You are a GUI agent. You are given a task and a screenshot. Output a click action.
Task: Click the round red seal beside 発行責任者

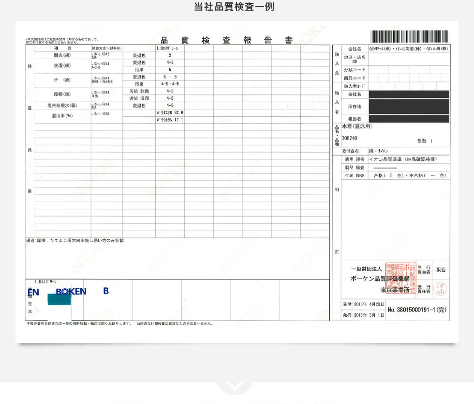pos(440,289)
